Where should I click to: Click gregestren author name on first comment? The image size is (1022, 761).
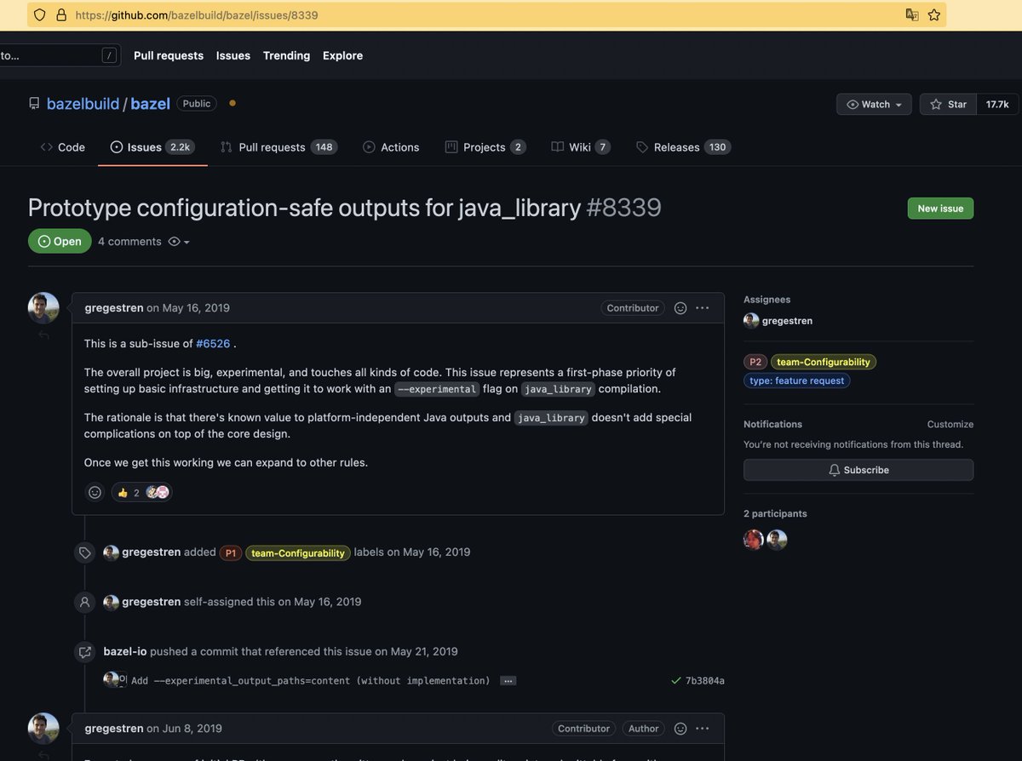coord(114,308)
